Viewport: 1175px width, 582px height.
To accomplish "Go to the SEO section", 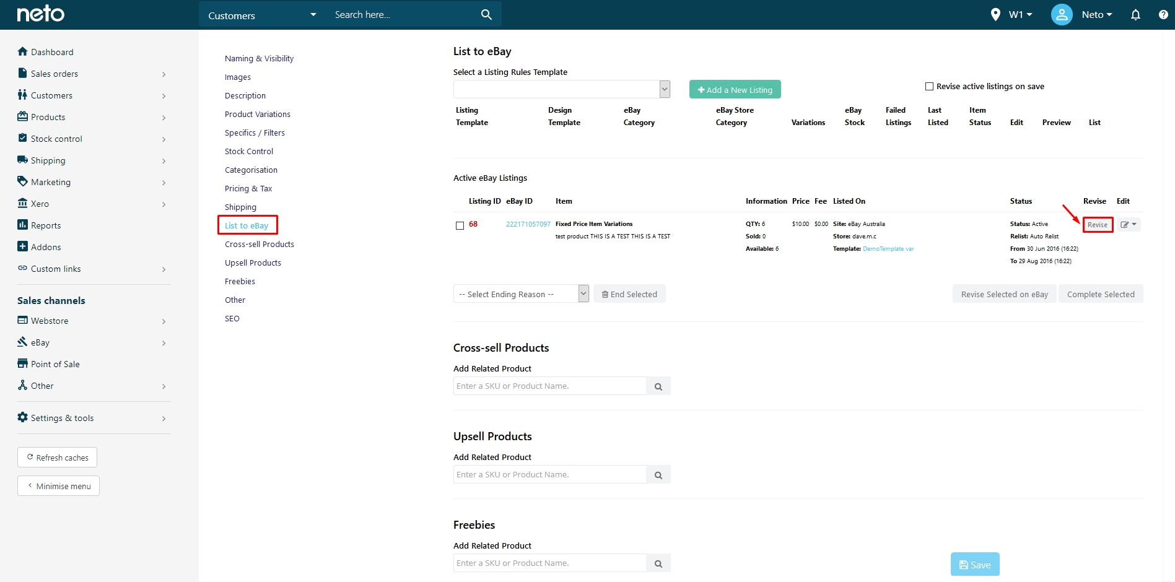I will pos(232,318).
